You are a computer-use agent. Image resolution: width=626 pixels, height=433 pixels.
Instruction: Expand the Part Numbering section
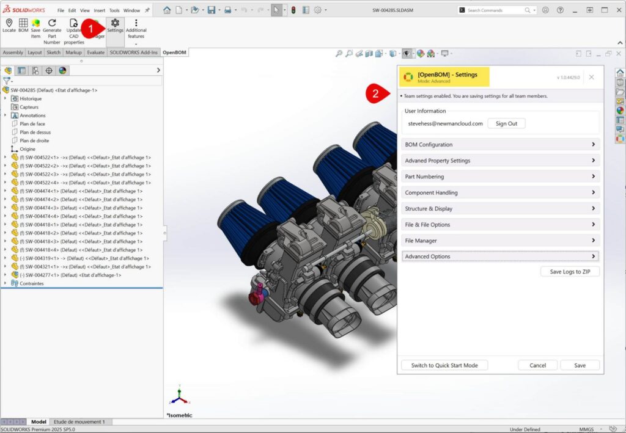[501, 176]
